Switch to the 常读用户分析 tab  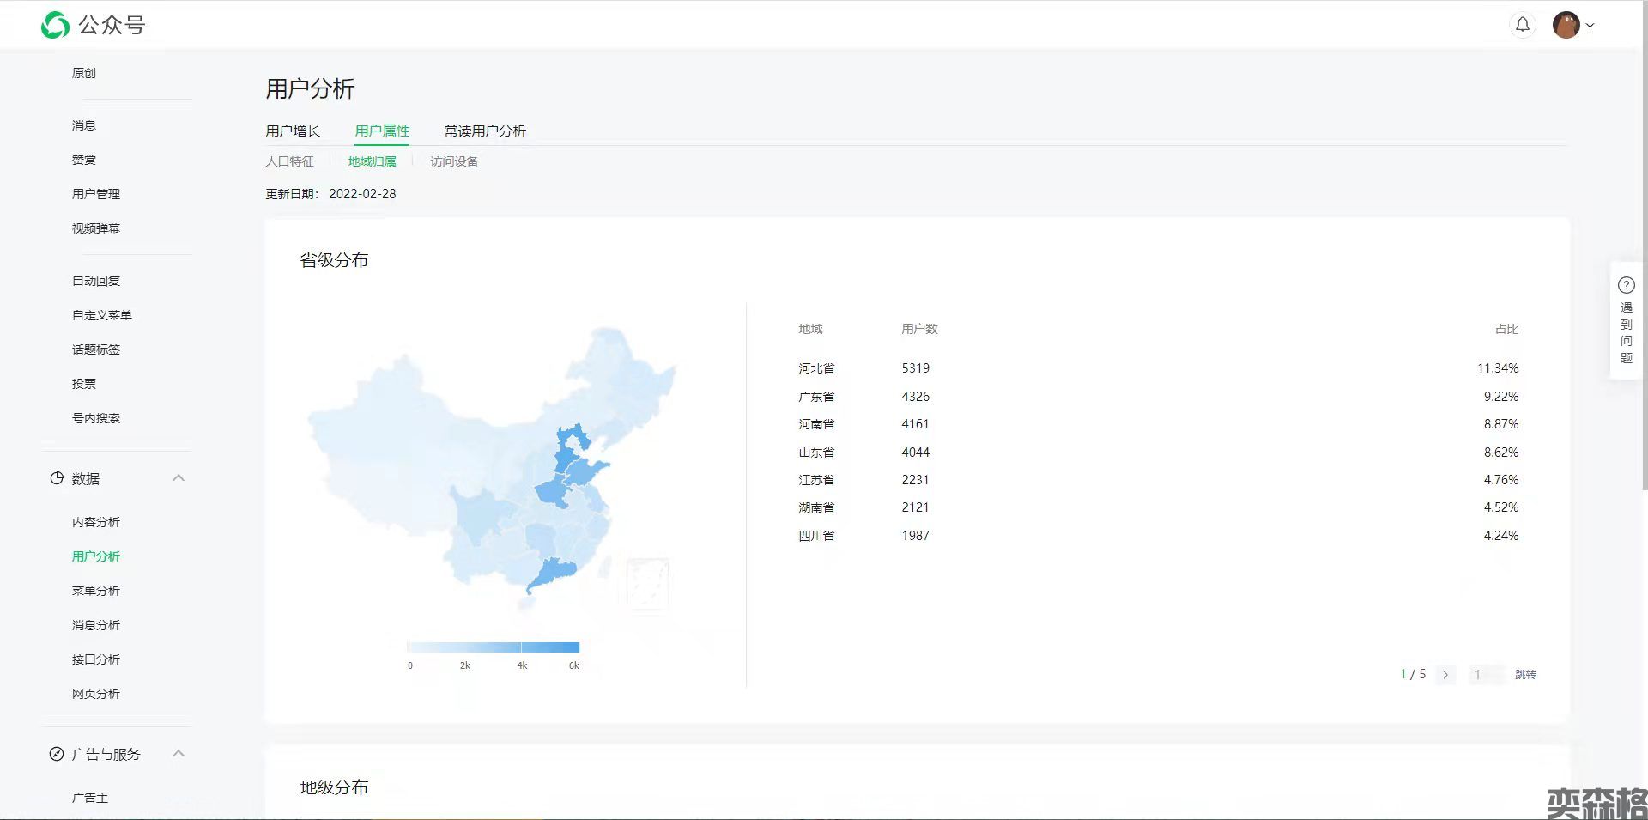(485, 131)
